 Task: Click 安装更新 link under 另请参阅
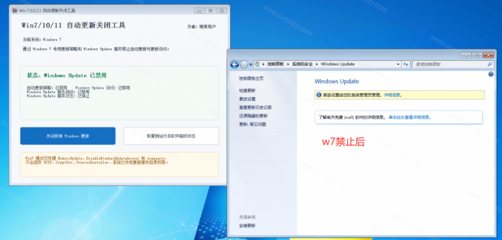click(247, 226)
